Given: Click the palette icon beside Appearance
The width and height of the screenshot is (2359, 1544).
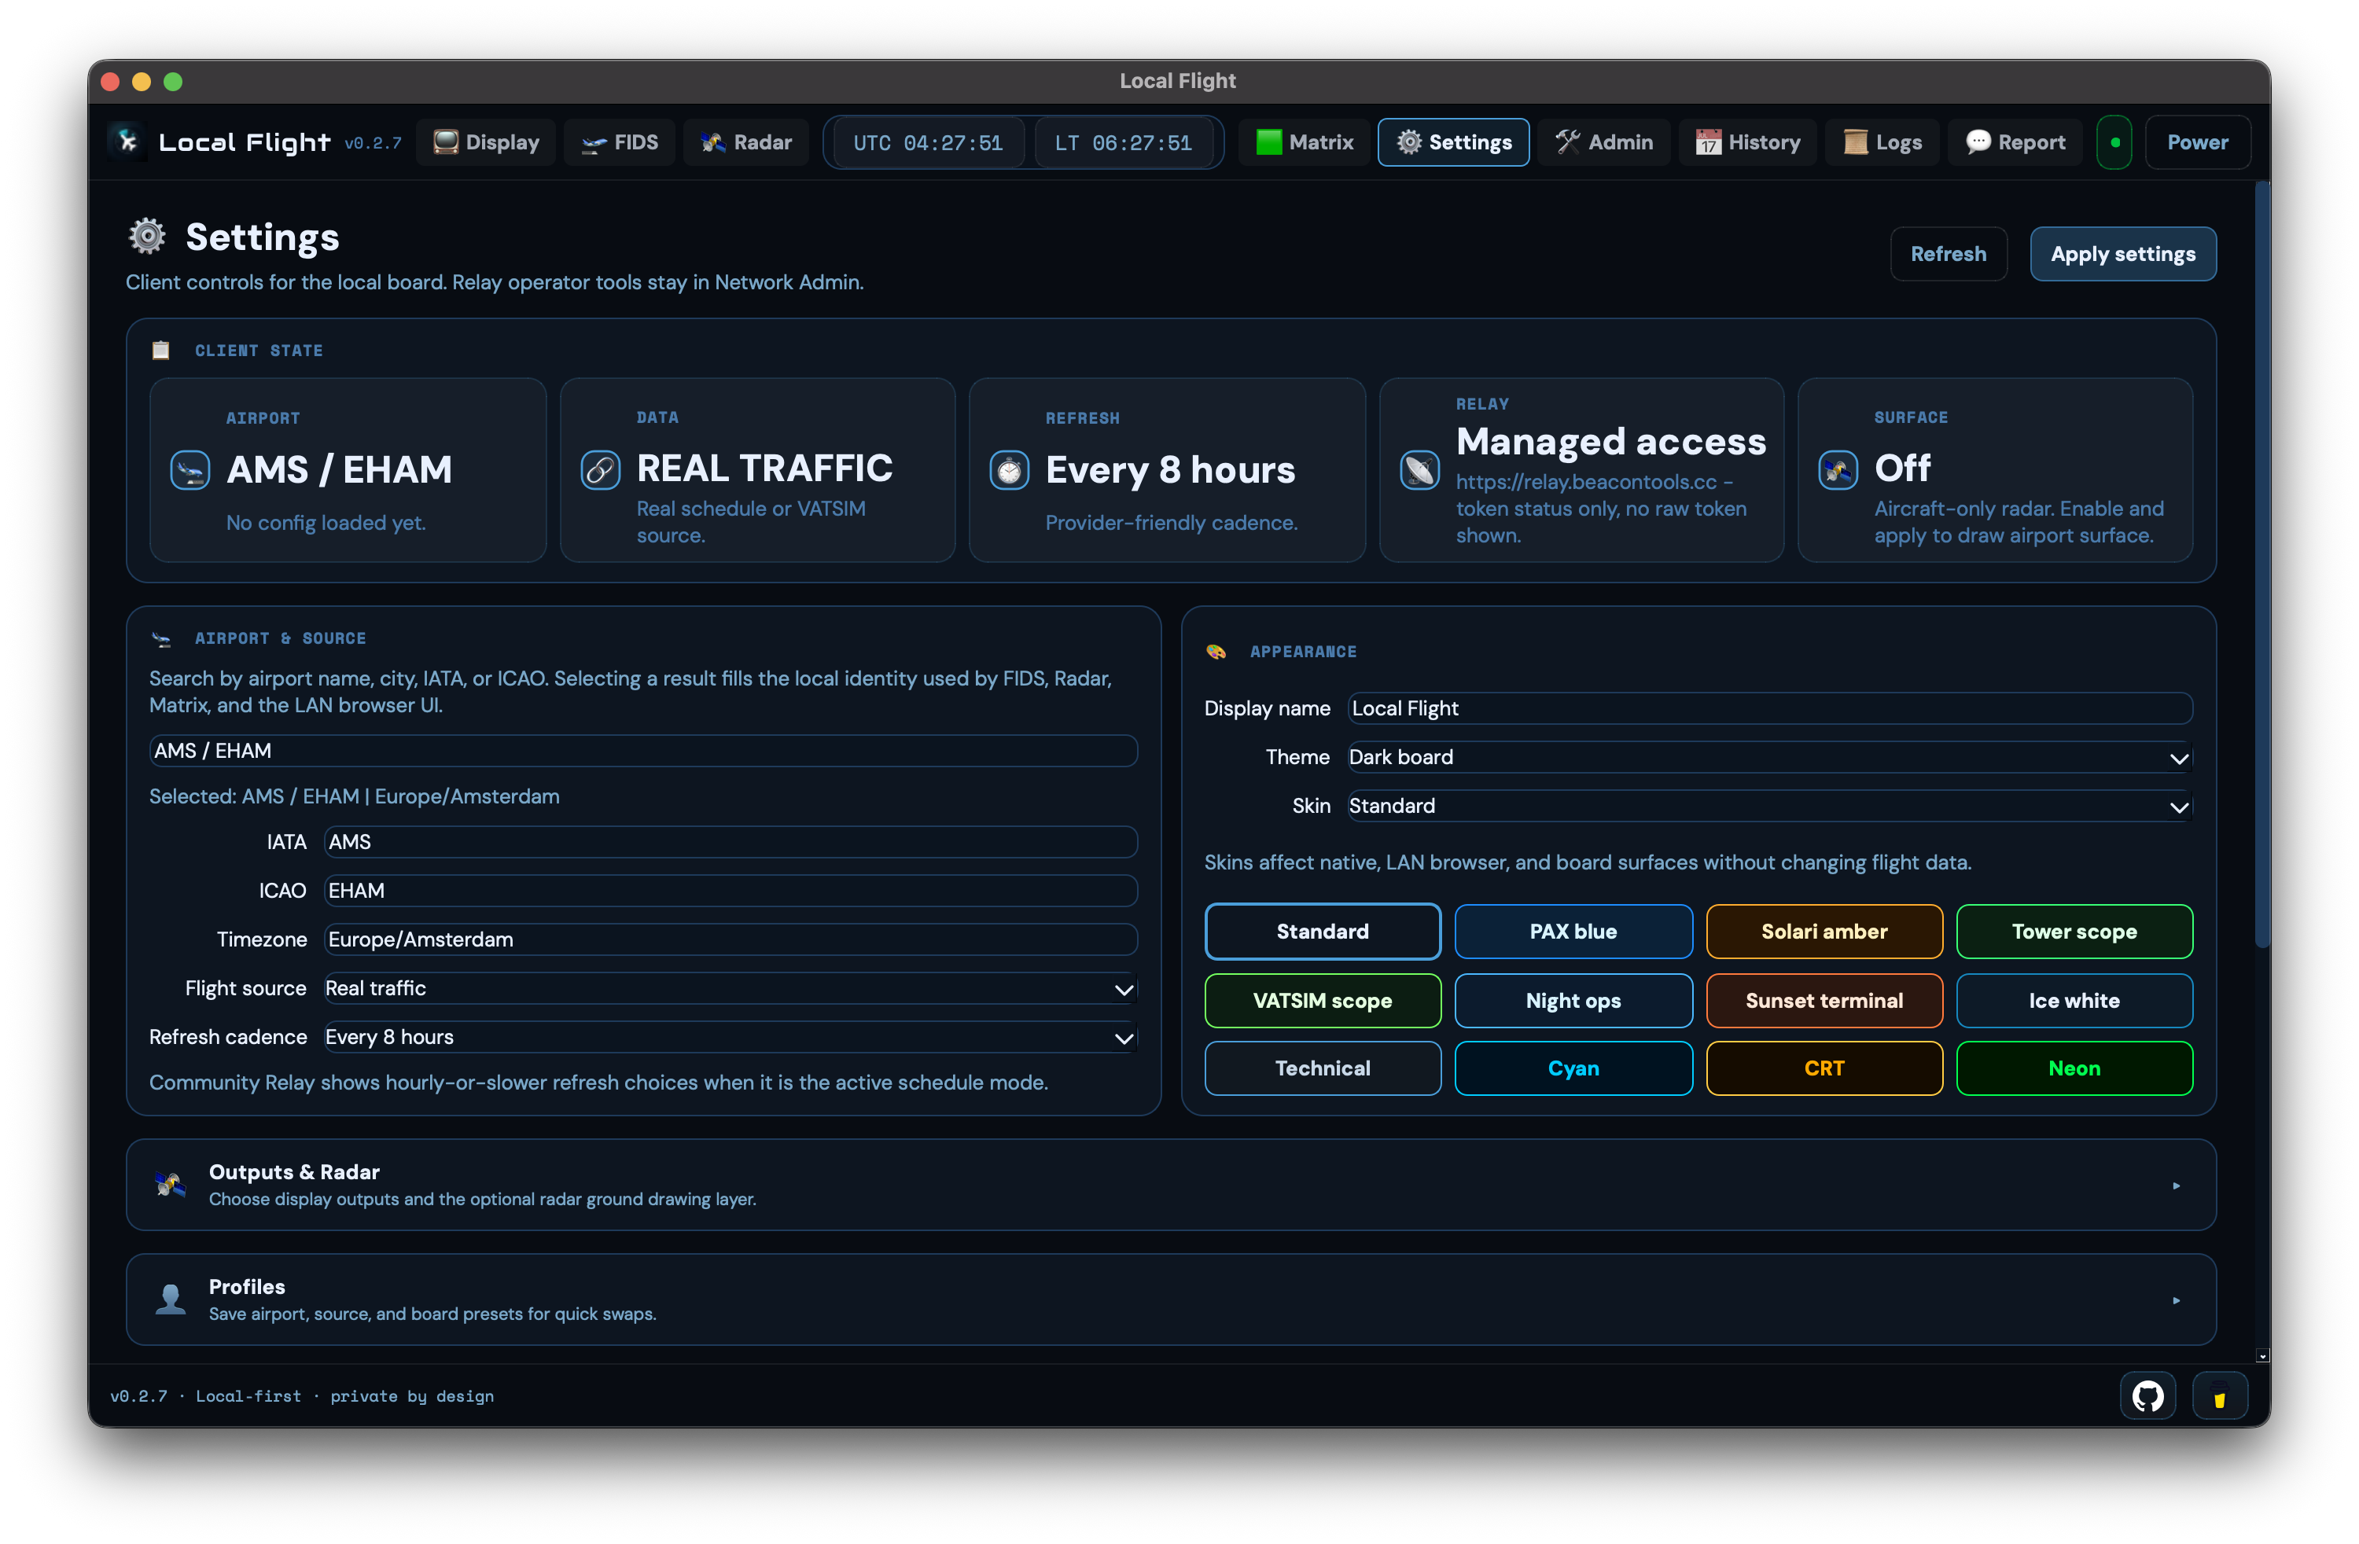Looking at the screenshot, I should (x=1216, y=651).
